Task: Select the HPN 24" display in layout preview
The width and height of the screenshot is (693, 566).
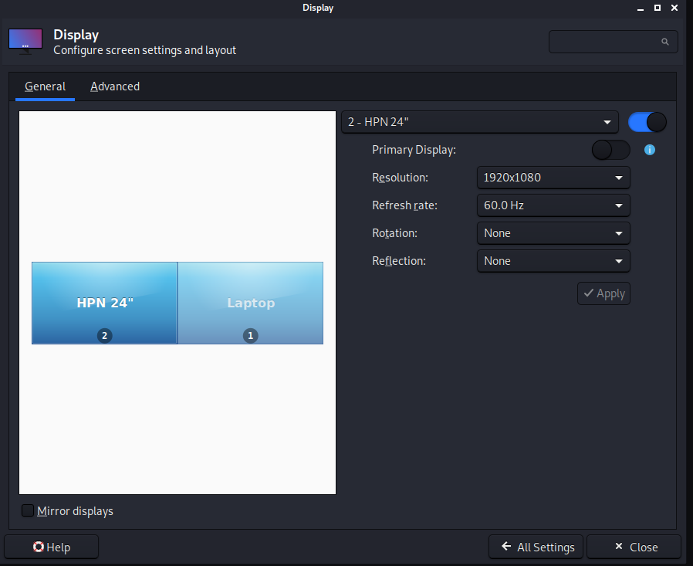Action: [105, 303]
